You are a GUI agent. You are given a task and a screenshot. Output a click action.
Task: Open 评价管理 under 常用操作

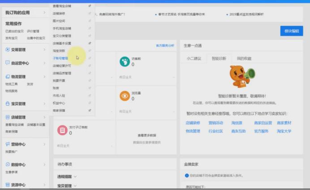click(x=33, y=31)
